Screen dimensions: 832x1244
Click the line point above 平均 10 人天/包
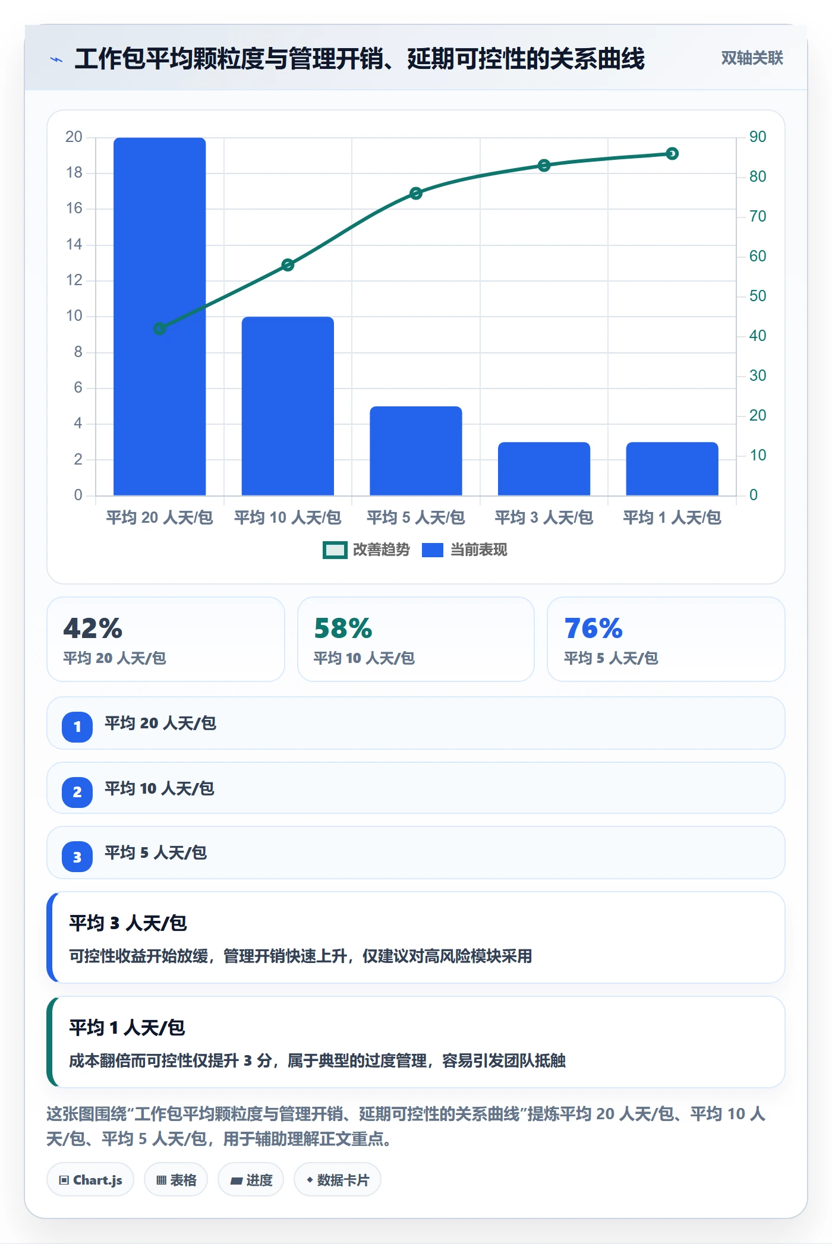pyautogui.click(x=288, y=265)
